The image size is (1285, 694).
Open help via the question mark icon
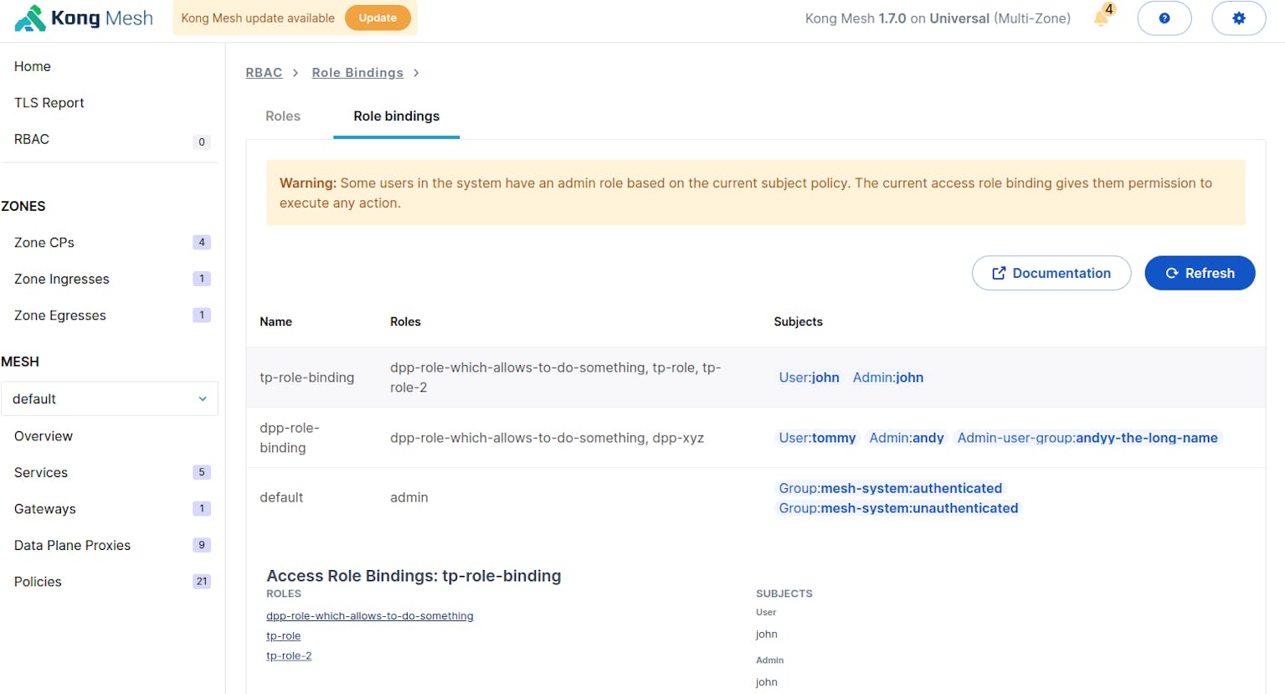(1164, 18)
